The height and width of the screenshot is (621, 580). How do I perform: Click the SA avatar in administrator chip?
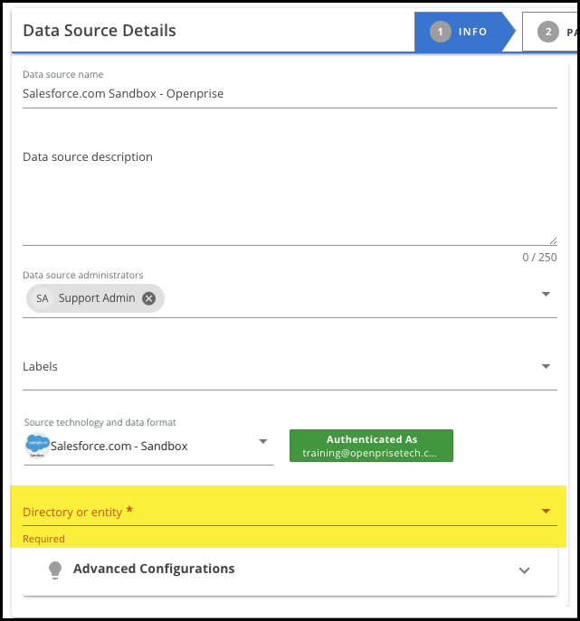tap(43, 298)
